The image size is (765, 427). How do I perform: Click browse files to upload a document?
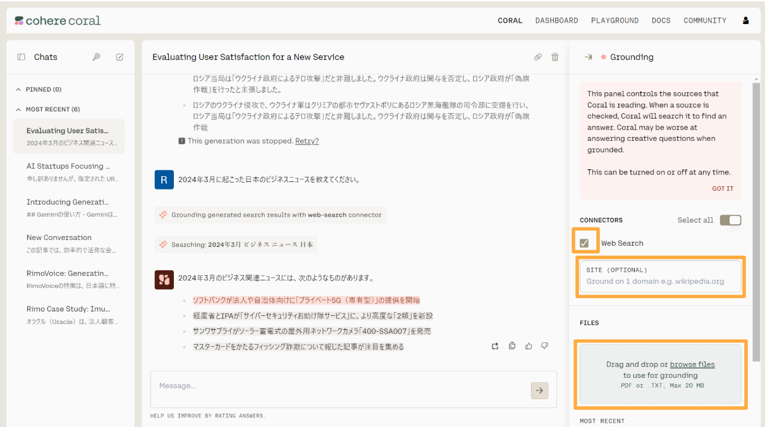point(692,364)
